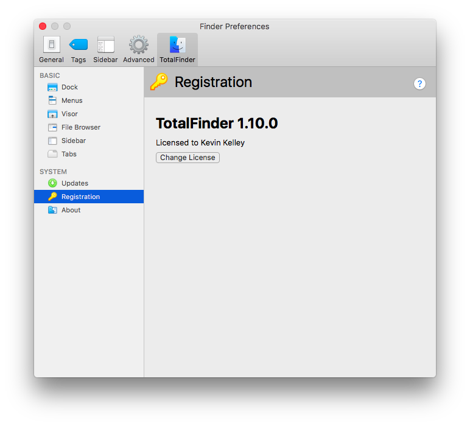Click the About Finder-face icon
The image size is (470, 426).
[52, 210]
